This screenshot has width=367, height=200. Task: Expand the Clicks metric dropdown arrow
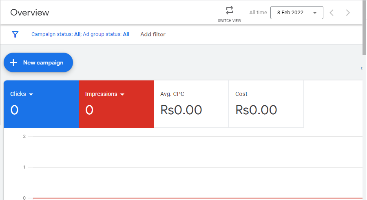pyautogui.click(x=31, y=94)
